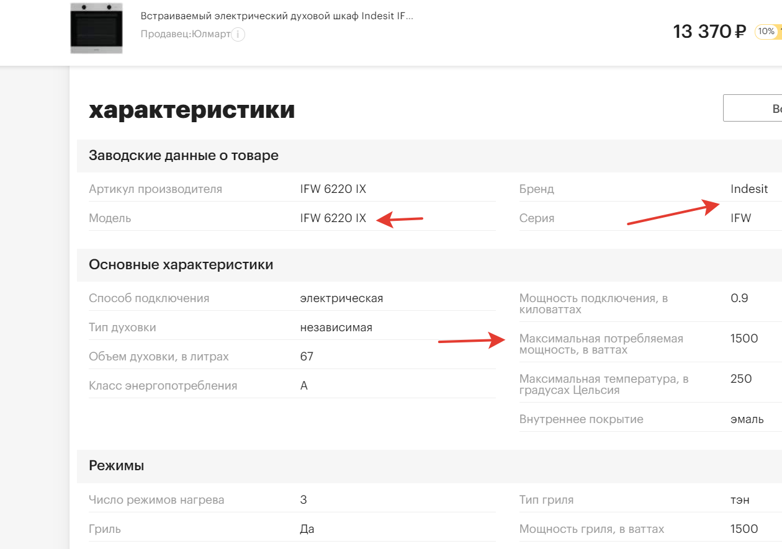The image size is (782, 549).
Task: Click the Тип духовки value независимая
Action: coord(336,328)
